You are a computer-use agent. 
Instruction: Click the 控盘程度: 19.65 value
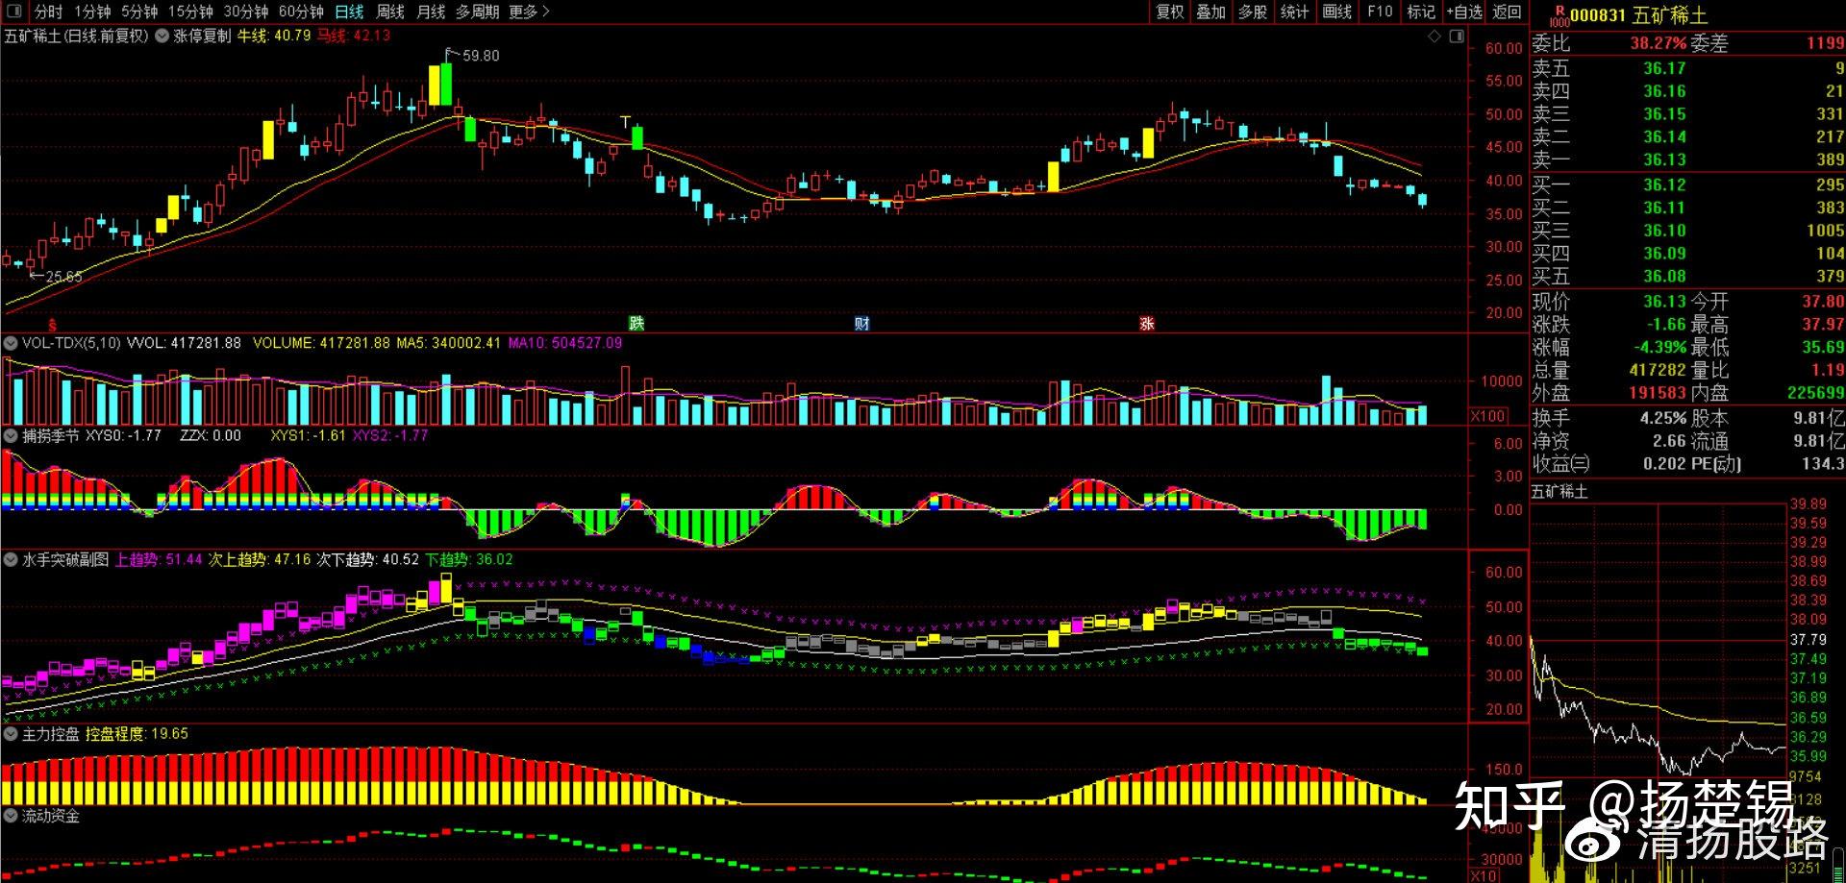tap(137, 734)
